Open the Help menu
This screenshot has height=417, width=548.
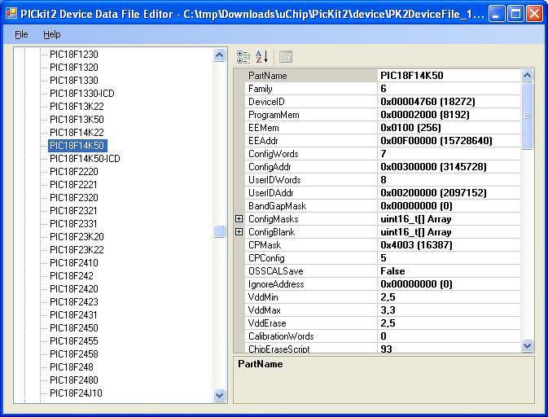point(52,34)
